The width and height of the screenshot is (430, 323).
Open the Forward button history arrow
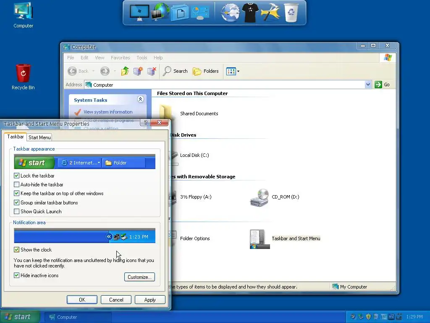point(115,71)
